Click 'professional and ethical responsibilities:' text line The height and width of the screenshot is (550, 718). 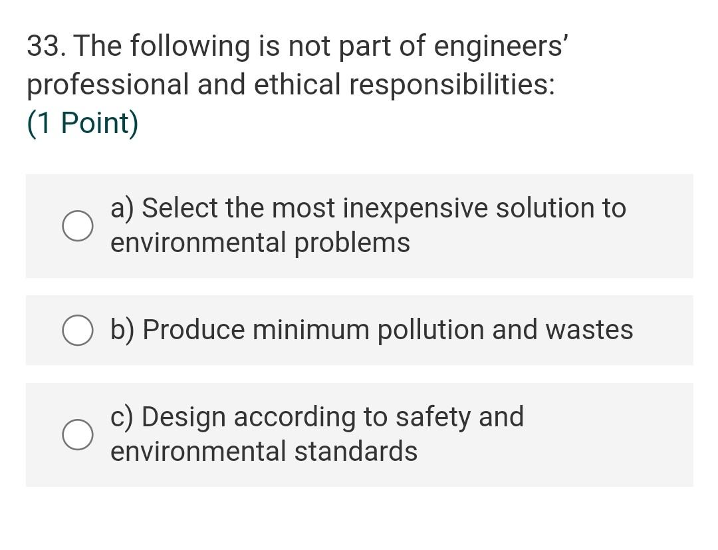point(291,85)
